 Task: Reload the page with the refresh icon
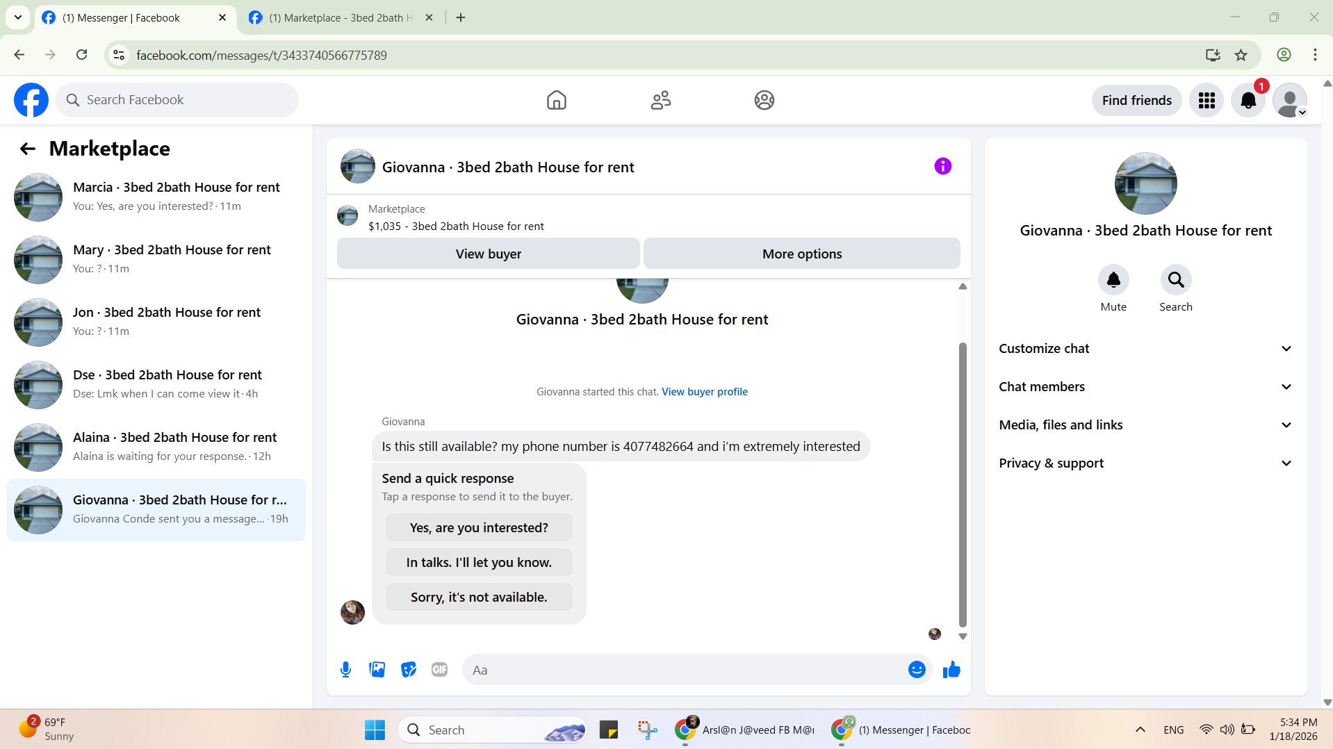(81, 55)
